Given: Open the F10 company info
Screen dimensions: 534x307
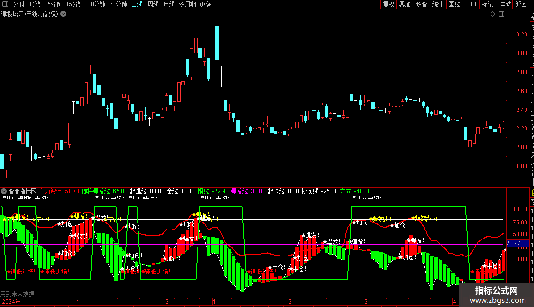Looking at the screenshot, I should tap(471, 4).
